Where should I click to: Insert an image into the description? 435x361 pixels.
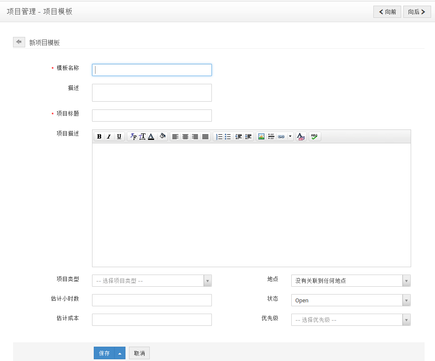click(261, 136)
